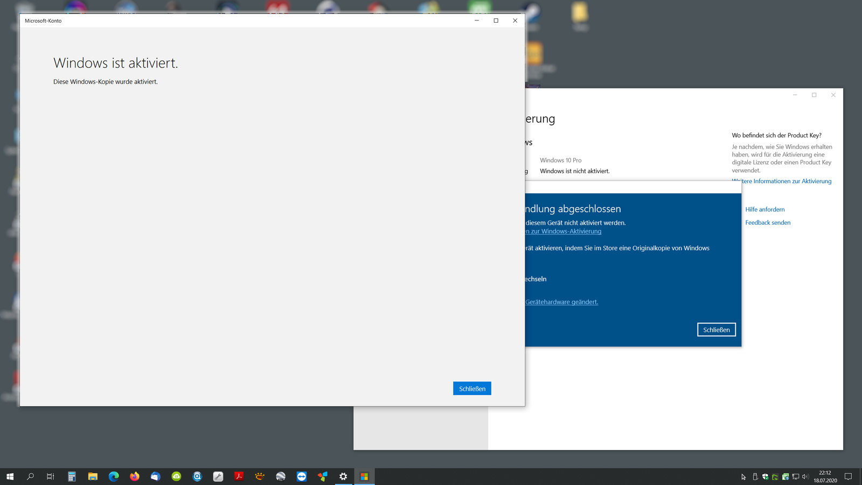862x485 pixels.
Task: Click the mouse pointer tray icon
Action: 743,477
